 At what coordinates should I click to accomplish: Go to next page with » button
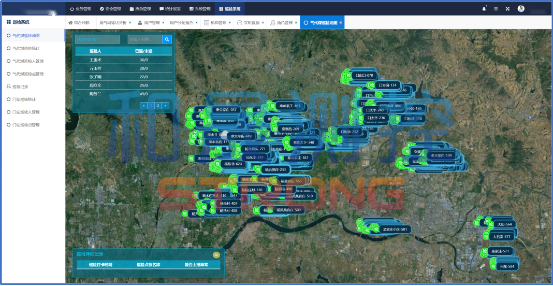pyautogui.click(x=165, y=105)
